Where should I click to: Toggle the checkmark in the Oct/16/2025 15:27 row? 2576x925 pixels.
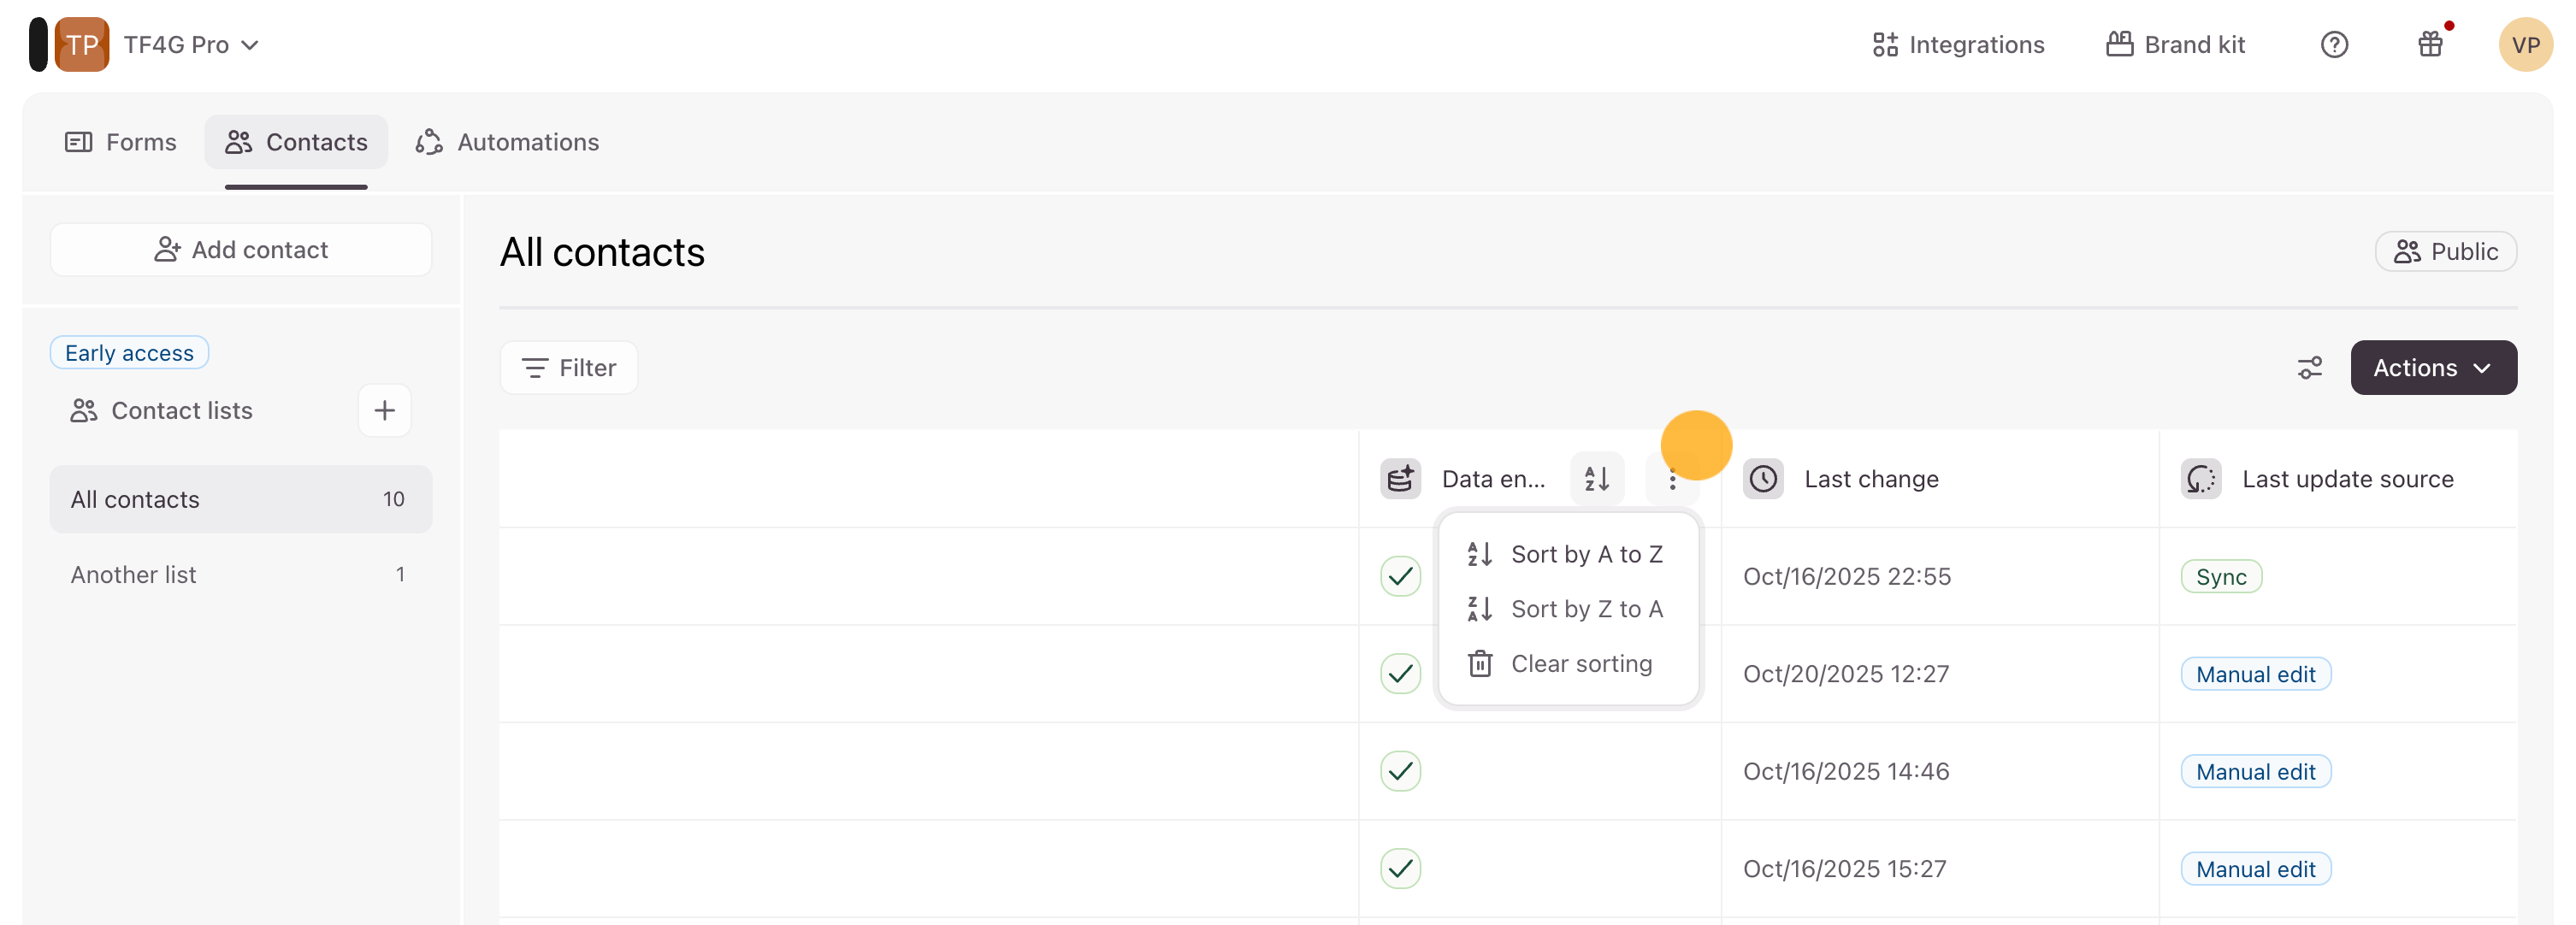[x=1400, y=868]
